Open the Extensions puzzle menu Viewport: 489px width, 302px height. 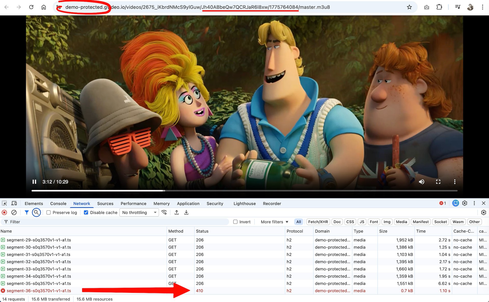(x=439, y=7)
